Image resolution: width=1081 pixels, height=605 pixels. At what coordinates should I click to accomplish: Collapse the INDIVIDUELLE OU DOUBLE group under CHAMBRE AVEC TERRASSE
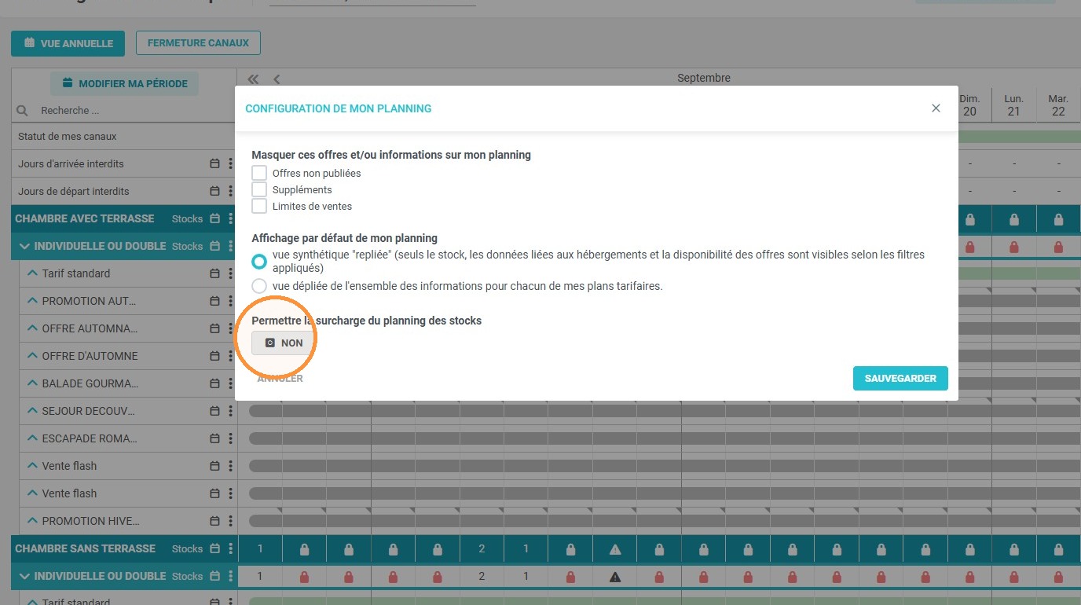pos(24,246)
